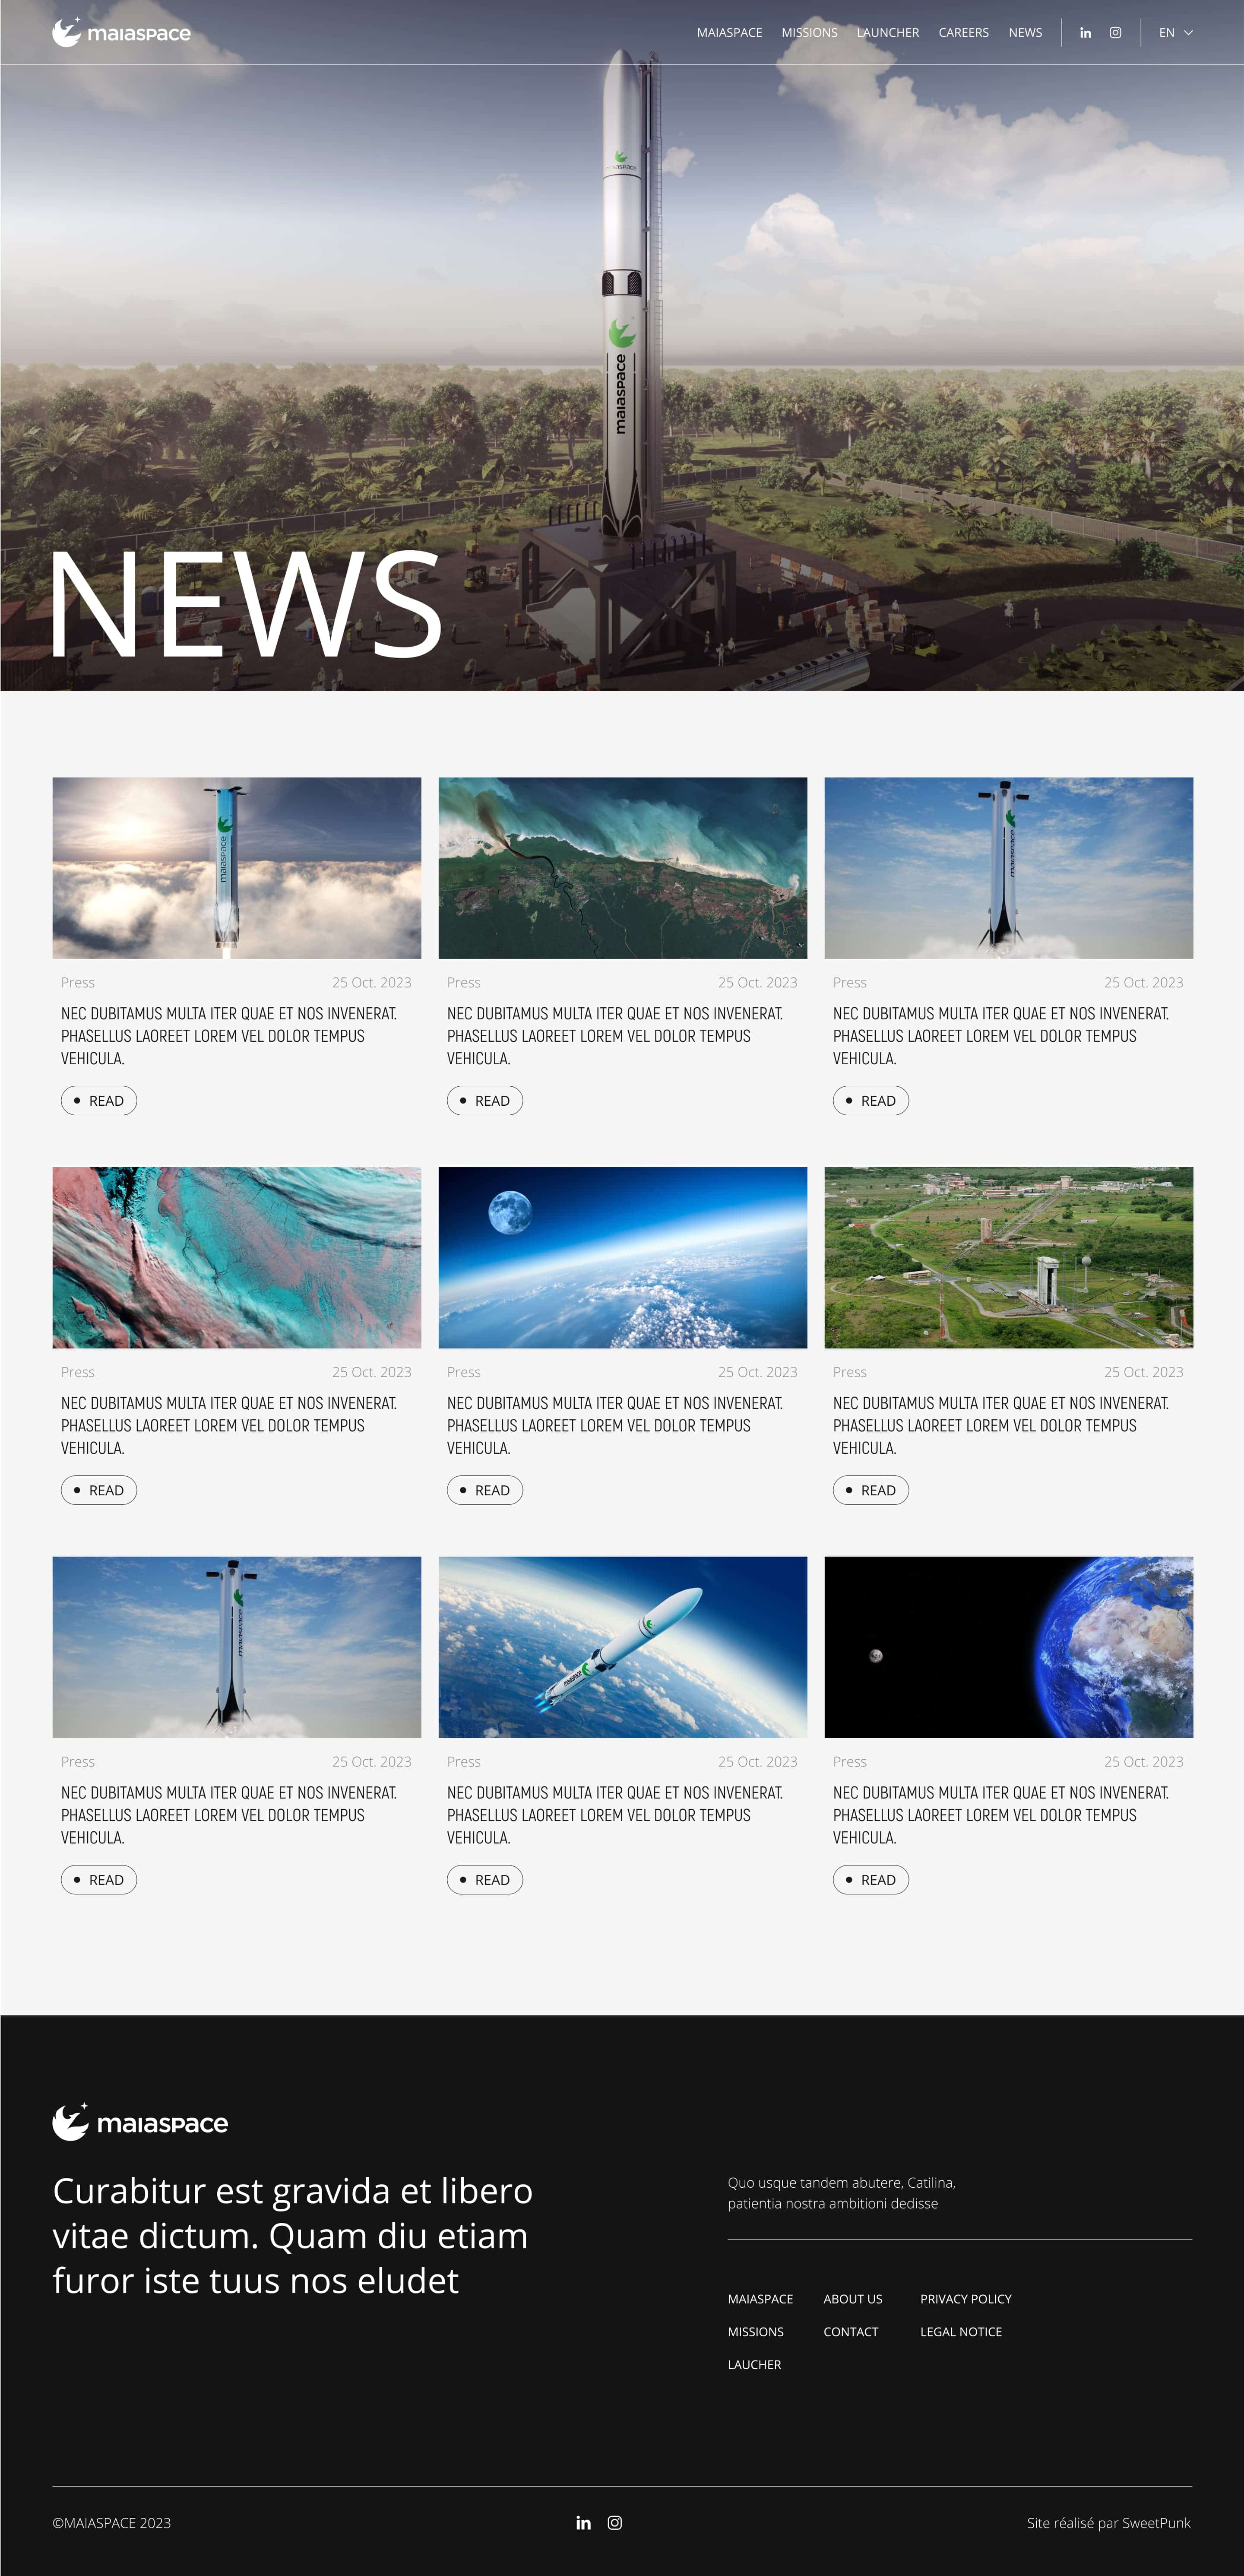Image resolution: width=1244 pixels, height=2576 pixels.
Task: Select NEWS in the top navigation
Action: tap(1025, 33)
